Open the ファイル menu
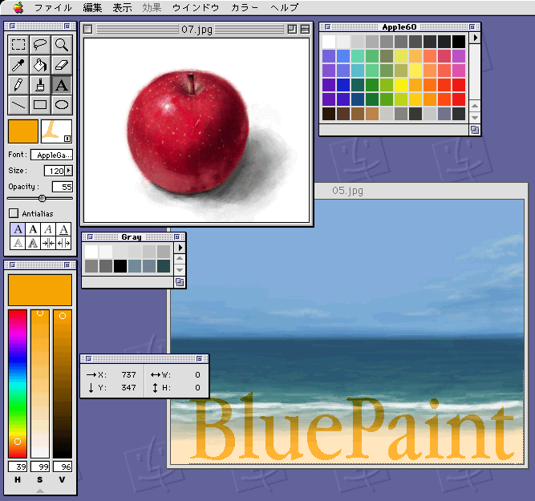The width and height of the screenshot is (535, 501). [x=53, y=7]
